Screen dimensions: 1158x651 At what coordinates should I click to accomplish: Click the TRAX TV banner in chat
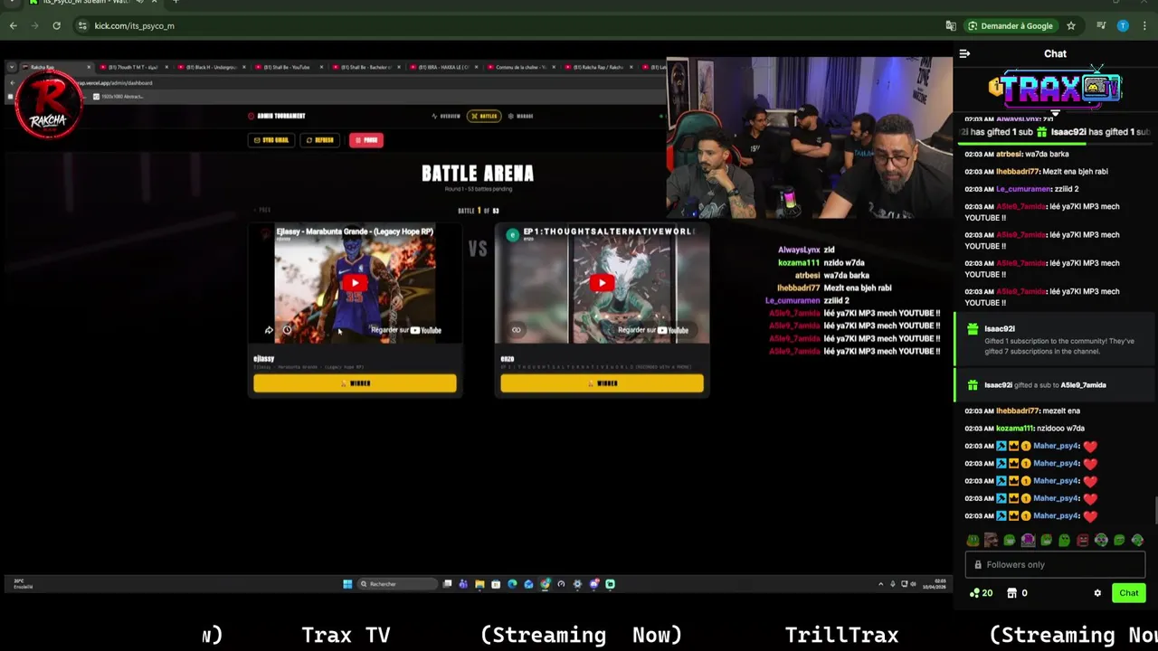(1055, 88)
